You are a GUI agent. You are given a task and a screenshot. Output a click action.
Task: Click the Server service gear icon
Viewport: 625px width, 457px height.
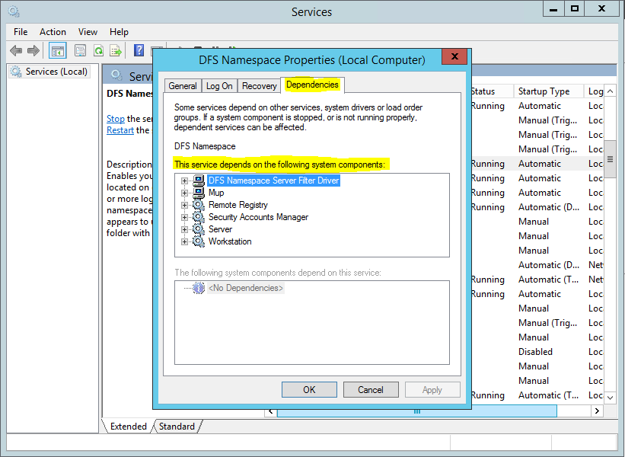(199, 229)
